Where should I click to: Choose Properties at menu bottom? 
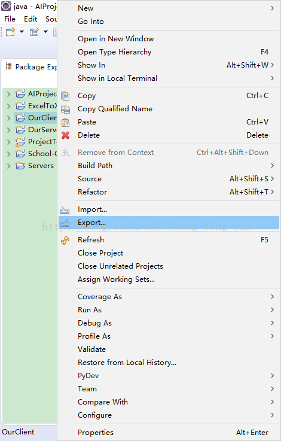[169, 433]
